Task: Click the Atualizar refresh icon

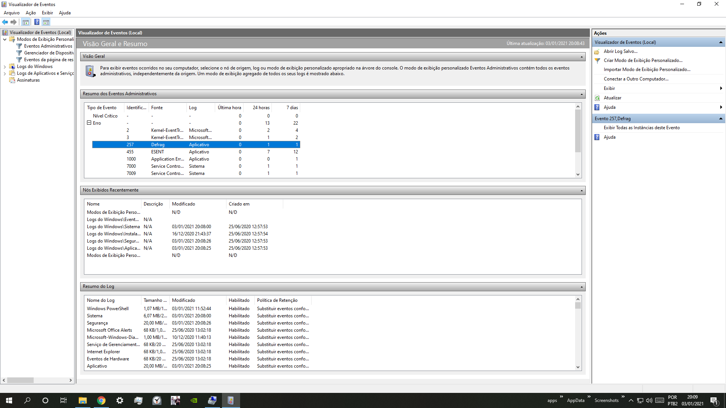Action: (x=597, y=98)
